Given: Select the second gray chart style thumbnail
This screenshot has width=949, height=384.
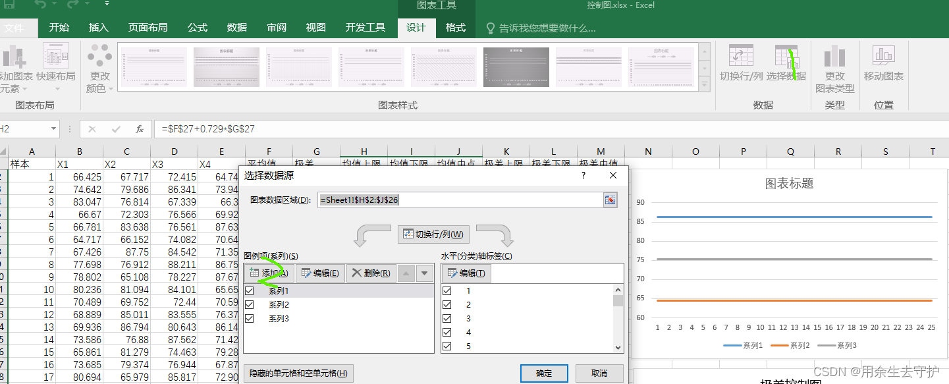Looking at the screenshot, I should [x=227, y=67].
